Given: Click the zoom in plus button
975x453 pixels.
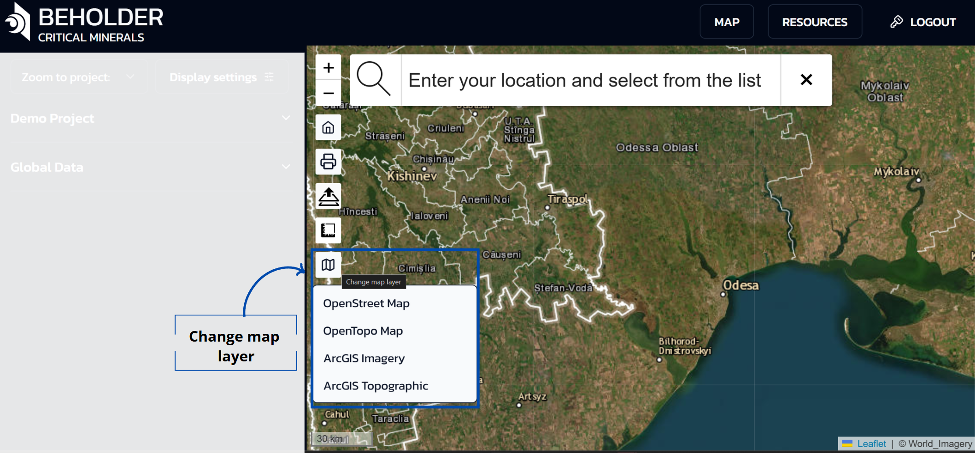Looking at the screenshot, I should (328, 68).
